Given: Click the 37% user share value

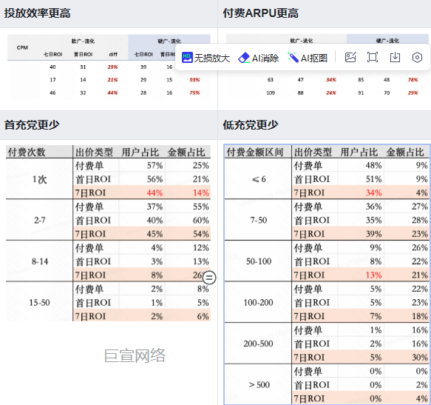Looking at the screenshot, I should point(155,207).
